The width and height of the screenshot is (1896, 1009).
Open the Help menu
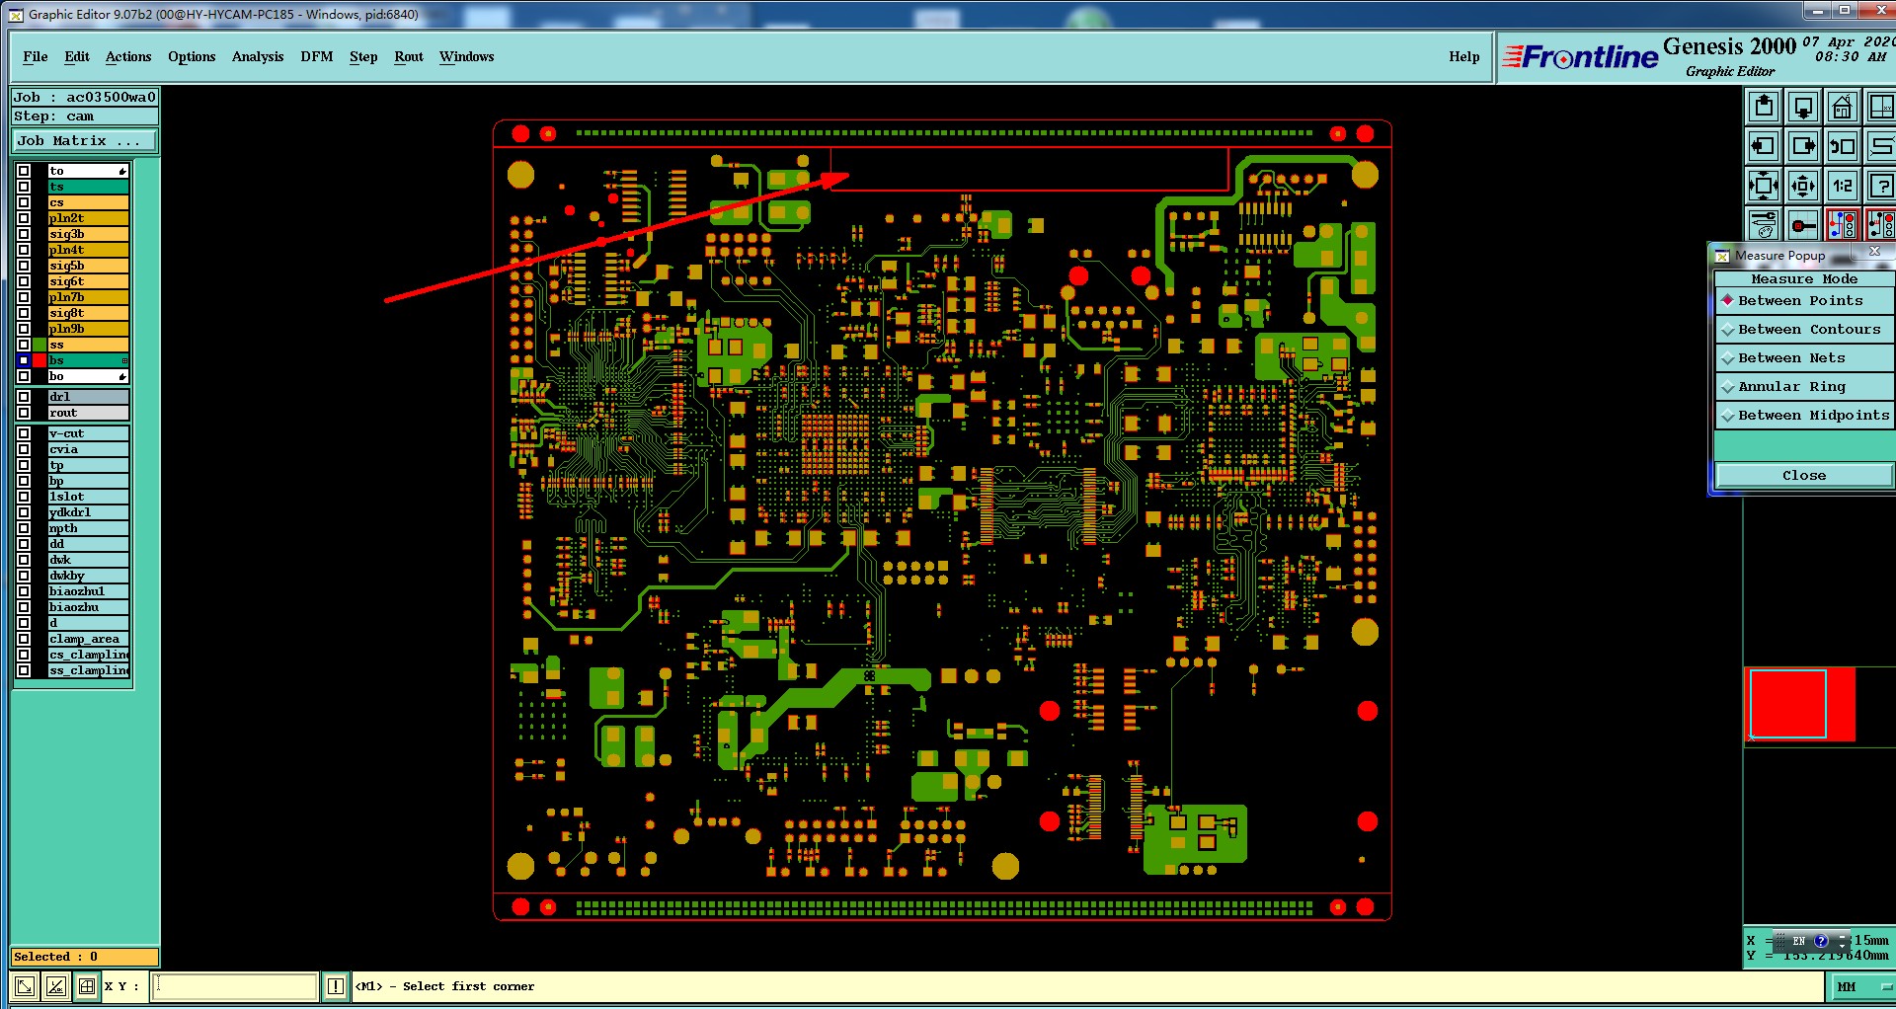1464,56
